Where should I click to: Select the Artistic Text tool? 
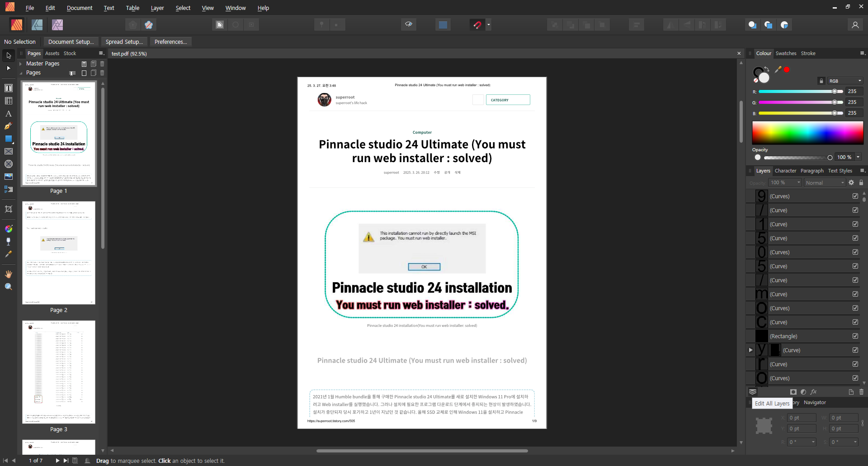[x=9, y=113]
